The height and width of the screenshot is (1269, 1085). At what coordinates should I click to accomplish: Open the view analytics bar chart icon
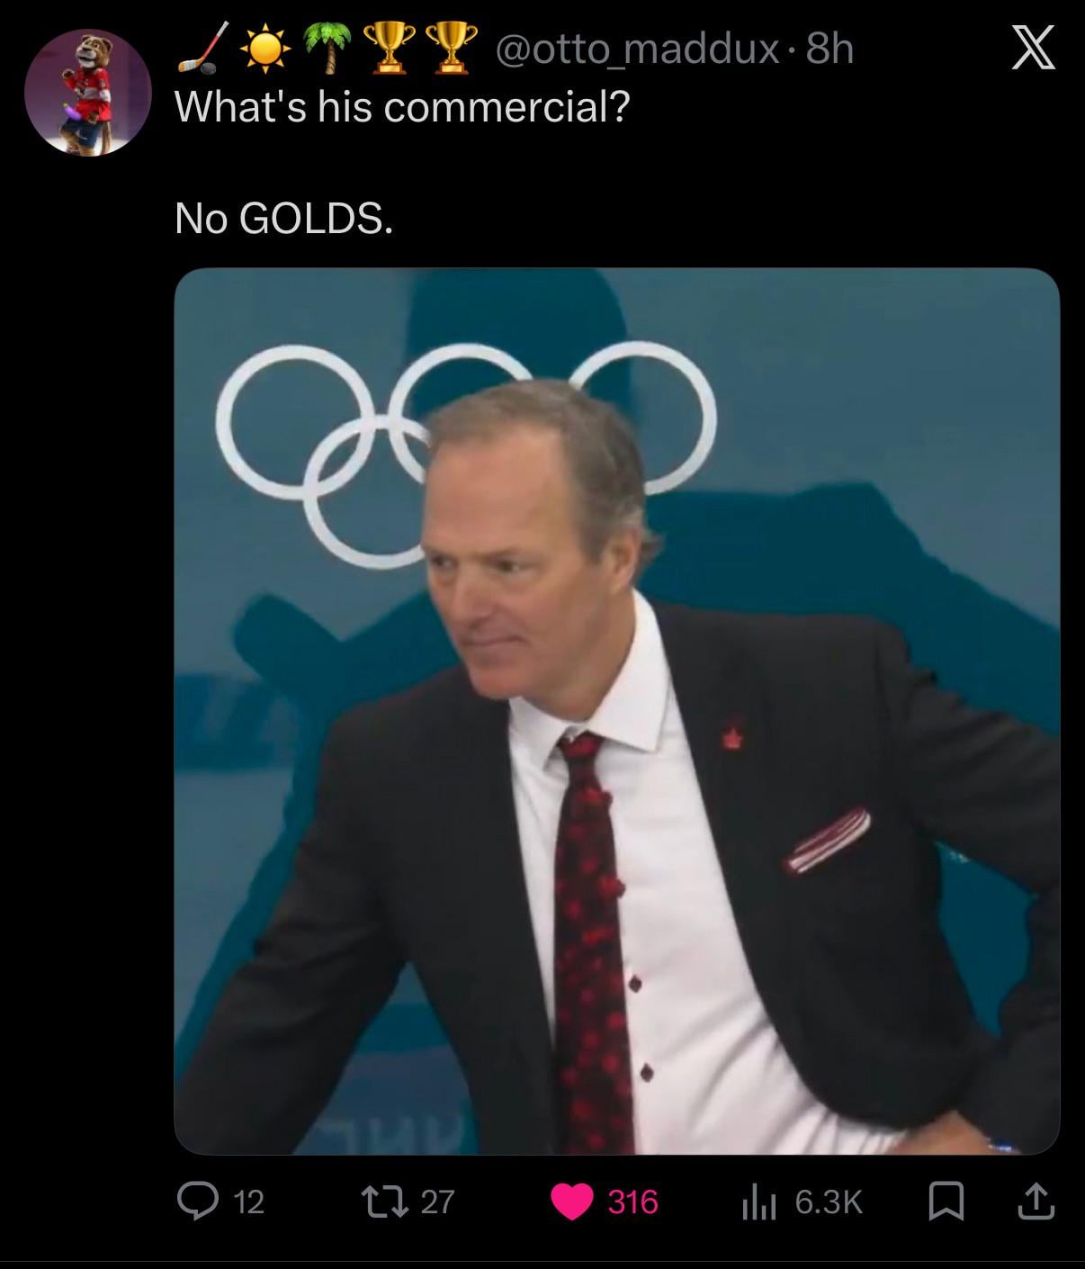(x=760, y=1202)
